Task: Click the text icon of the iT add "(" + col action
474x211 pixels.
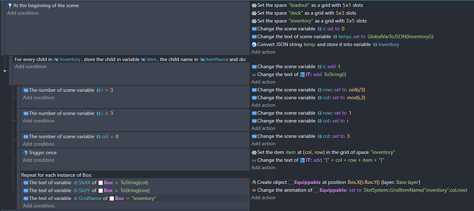Action: (254, 160)
